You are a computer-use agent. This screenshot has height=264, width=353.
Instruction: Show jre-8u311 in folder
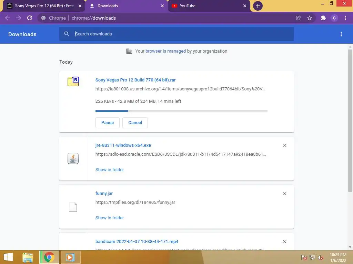point(110,170)
